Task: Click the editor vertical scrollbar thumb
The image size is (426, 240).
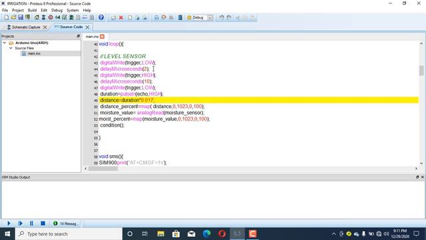Action: [421, 71]
